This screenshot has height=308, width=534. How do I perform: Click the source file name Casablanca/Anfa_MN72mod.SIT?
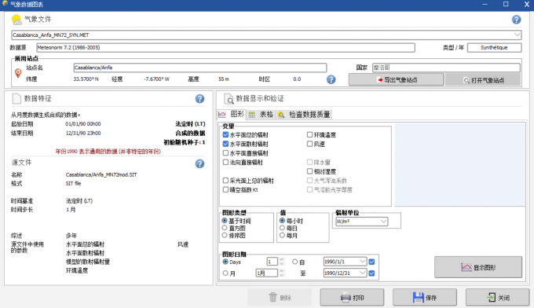point(101,174)
